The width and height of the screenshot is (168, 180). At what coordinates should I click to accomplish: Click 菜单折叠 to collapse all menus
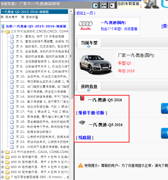(x=32, y=17)
